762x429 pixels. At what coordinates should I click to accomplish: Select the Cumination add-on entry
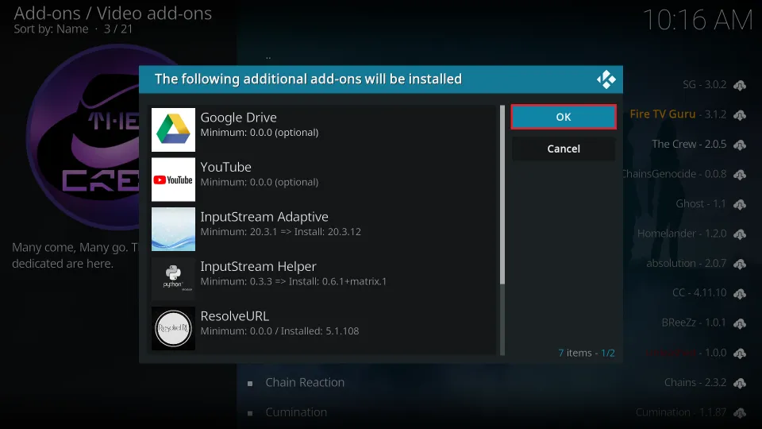tap(296, 412)
